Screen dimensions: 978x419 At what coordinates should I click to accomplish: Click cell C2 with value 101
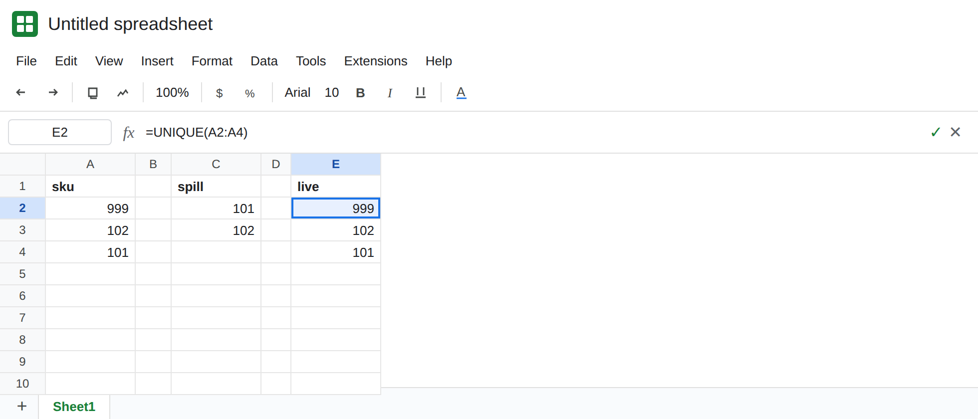point(216,209)
